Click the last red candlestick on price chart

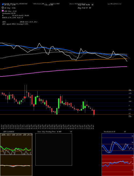click(x=94, y=112)
